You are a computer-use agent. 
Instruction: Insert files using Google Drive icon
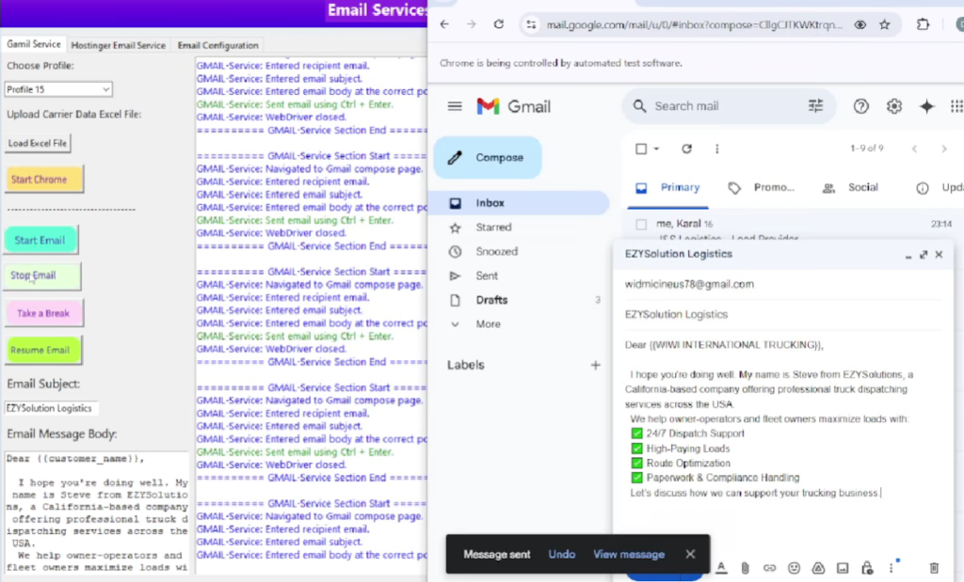tap(818, 568)
